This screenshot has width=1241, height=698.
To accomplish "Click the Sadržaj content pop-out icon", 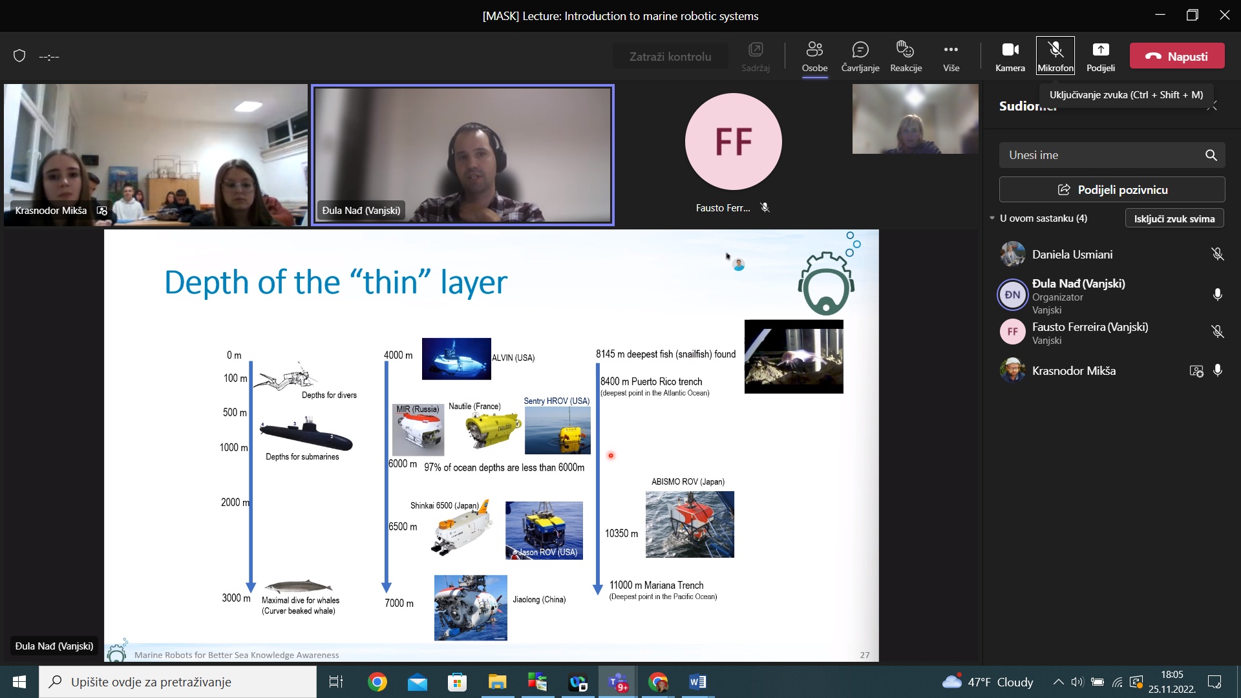I will click(755, 56).
